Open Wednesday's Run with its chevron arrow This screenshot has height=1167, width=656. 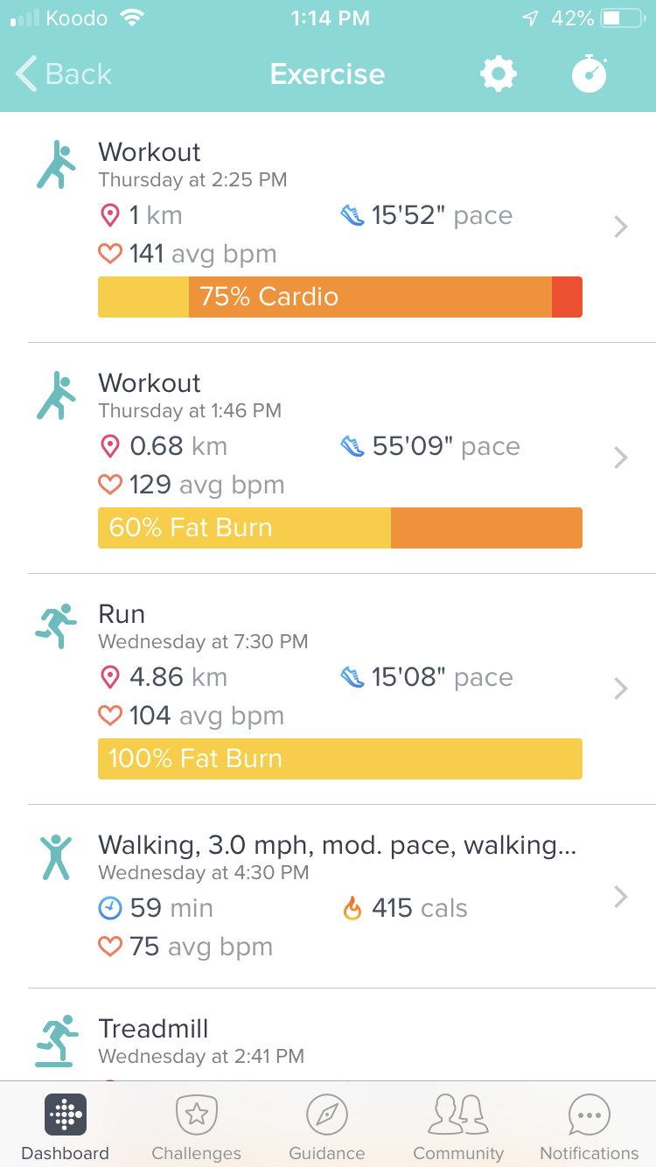[x=621, y=688]
